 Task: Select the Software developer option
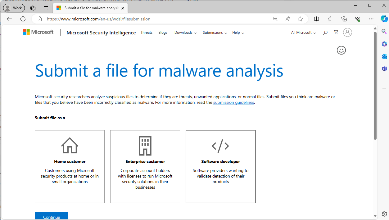pyautogui.click(x=220, y=166)
